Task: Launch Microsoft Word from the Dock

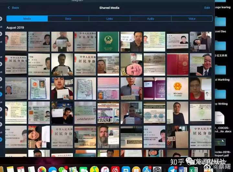Action: [x=183, y=169]
